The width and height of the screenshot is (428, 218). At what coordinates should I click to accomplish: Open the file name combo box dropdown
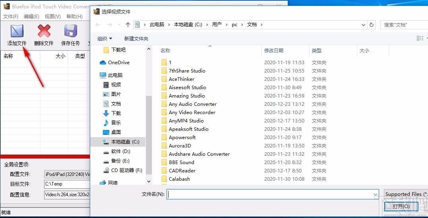tap(376, 195)
